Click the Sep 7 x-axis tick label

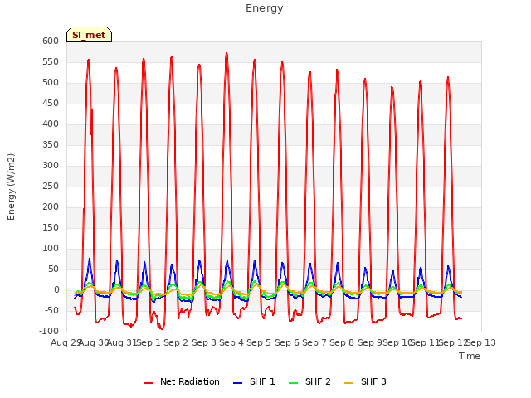[314, 342]
